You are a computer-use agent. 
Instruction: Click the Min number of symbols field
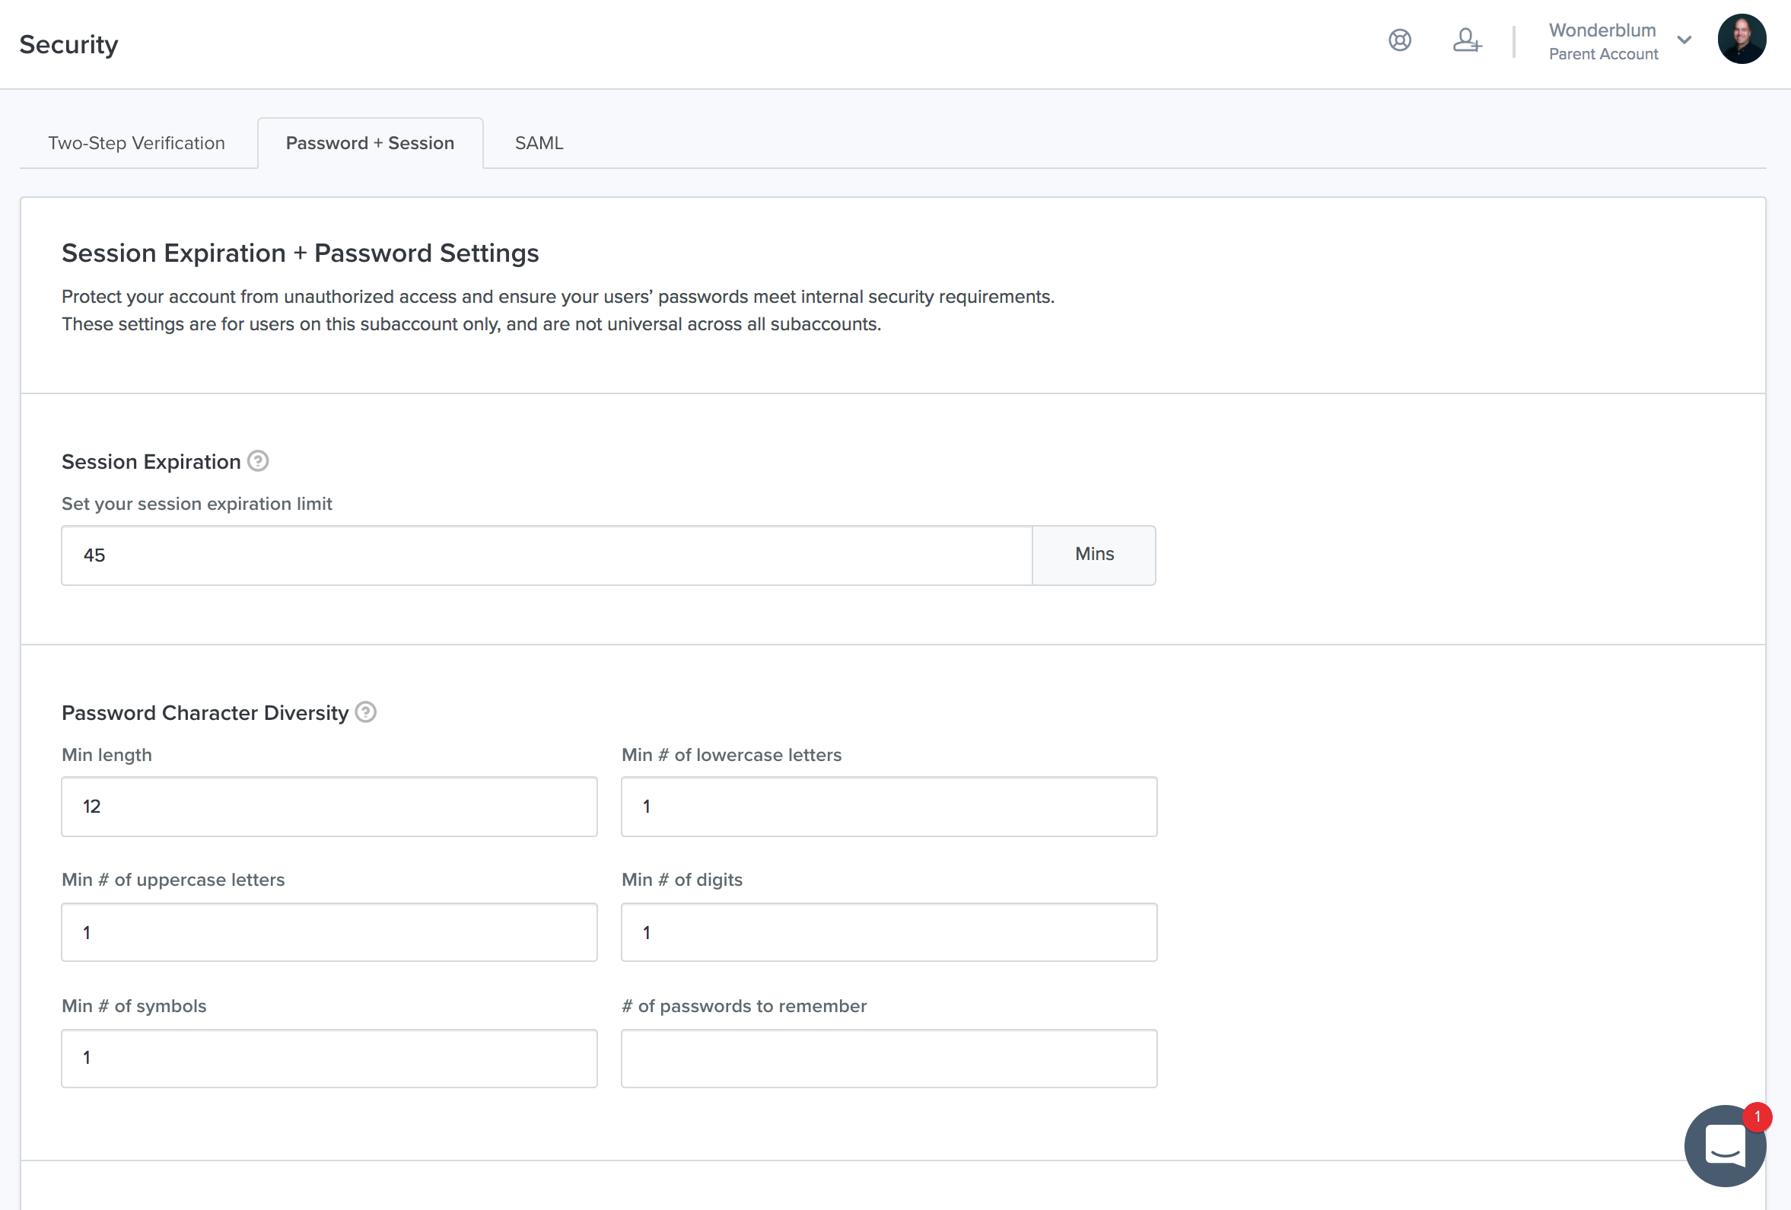coord(329,1058)
